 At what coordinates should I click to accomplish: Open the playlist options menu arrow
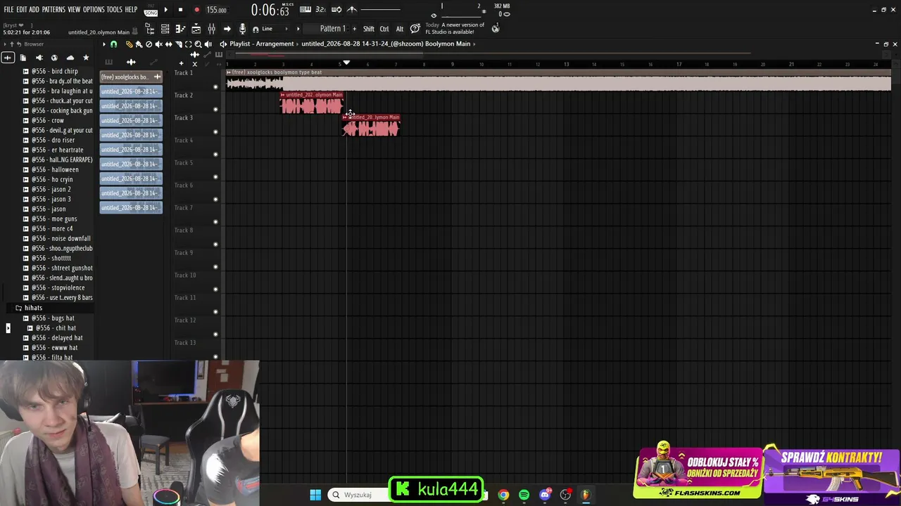[x=103, y=44]
